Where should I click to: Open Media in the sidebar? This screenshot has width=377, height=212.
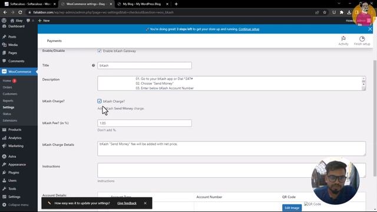point(13,45)
